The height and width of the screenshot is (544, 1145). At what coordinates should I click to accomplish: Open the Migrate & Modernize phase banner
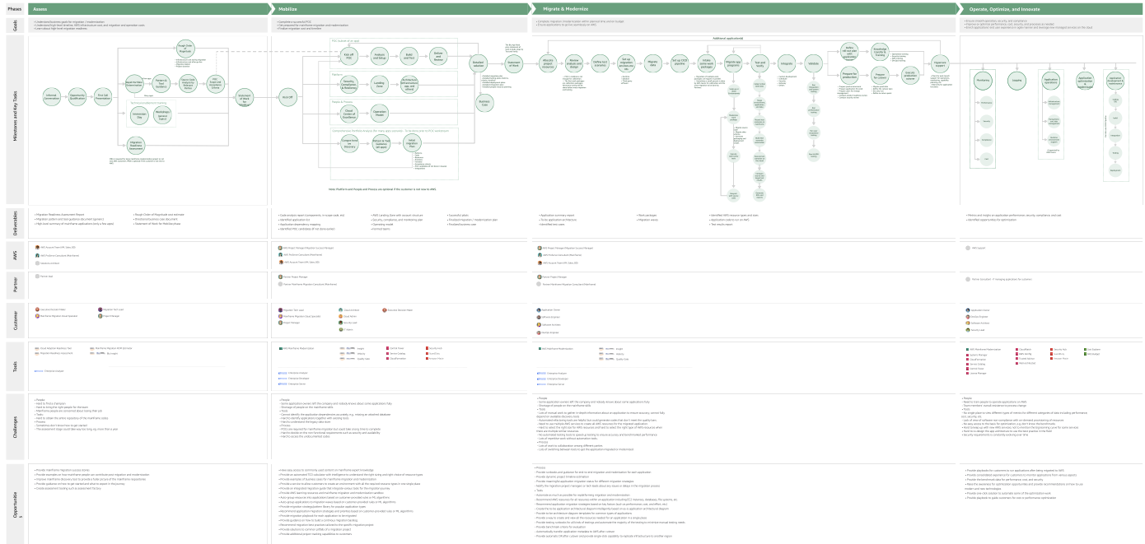[x=741, y=7]
